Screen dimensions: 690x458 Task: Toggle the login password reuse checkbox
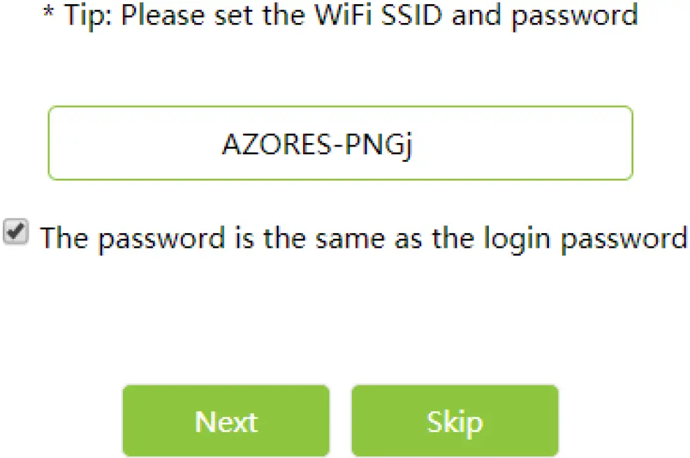coord(15,232)
